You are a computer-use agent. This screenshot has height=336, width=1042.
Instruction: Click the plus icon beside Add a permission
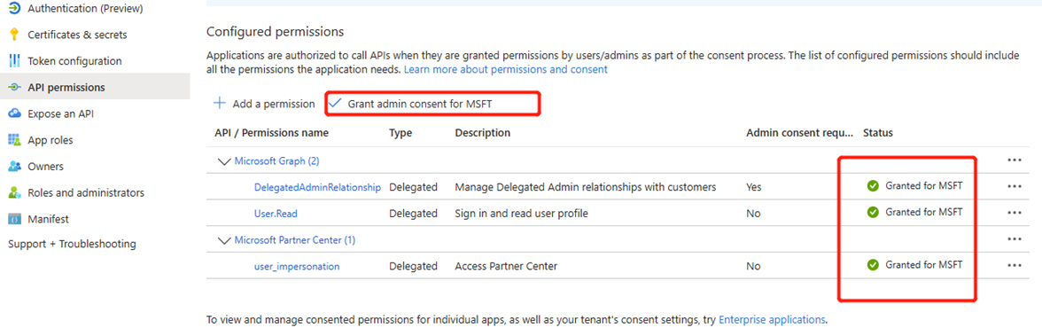(x=220, y=104)
